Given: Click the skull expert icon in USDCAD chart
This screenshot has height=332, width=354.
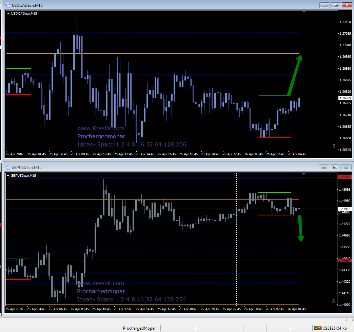Looking at the screenshot, I should pyautogui.click(x=334, y=146).
